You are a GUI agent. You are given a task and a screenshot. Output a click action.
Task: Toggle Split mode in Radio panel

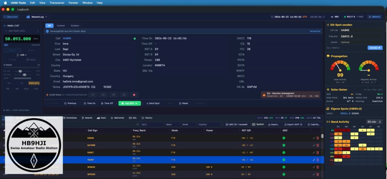[x=12, y=60]
